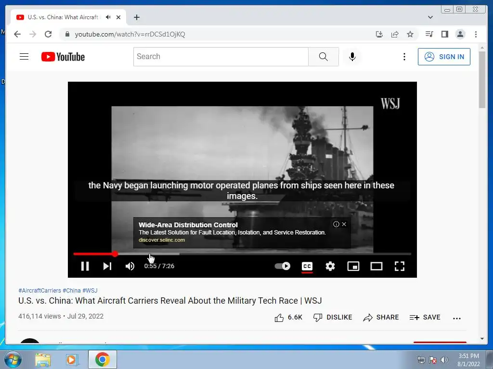Click the DISLIKE button

(333, 318)
